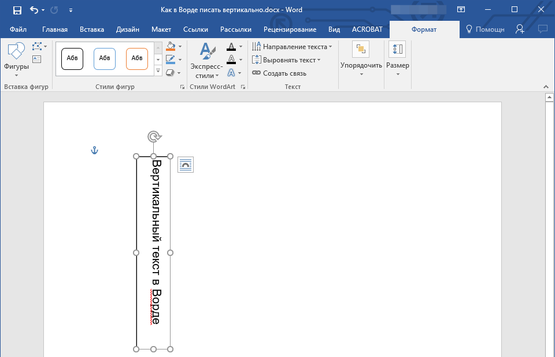Click the right-middle sizing handle of text box
The height and width of the screenshot is (357, 555).
pos(170,252)
